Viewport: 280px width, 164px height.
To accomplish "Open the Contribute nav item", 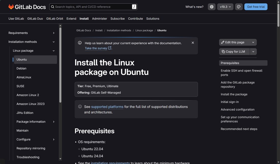I will coord(135,19).
